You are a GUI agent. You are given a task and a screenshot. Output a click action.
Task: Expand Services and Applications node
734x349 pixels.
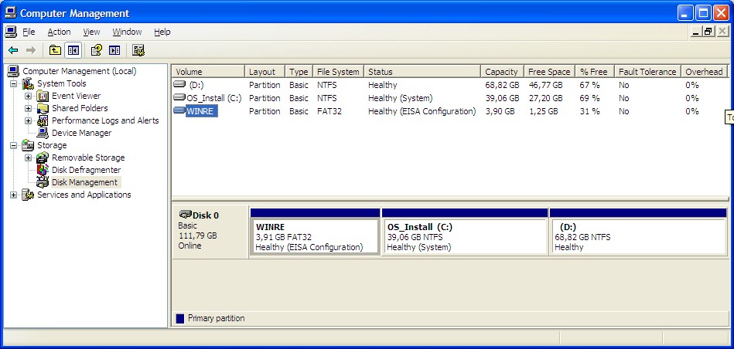click(x=14, y=195)
